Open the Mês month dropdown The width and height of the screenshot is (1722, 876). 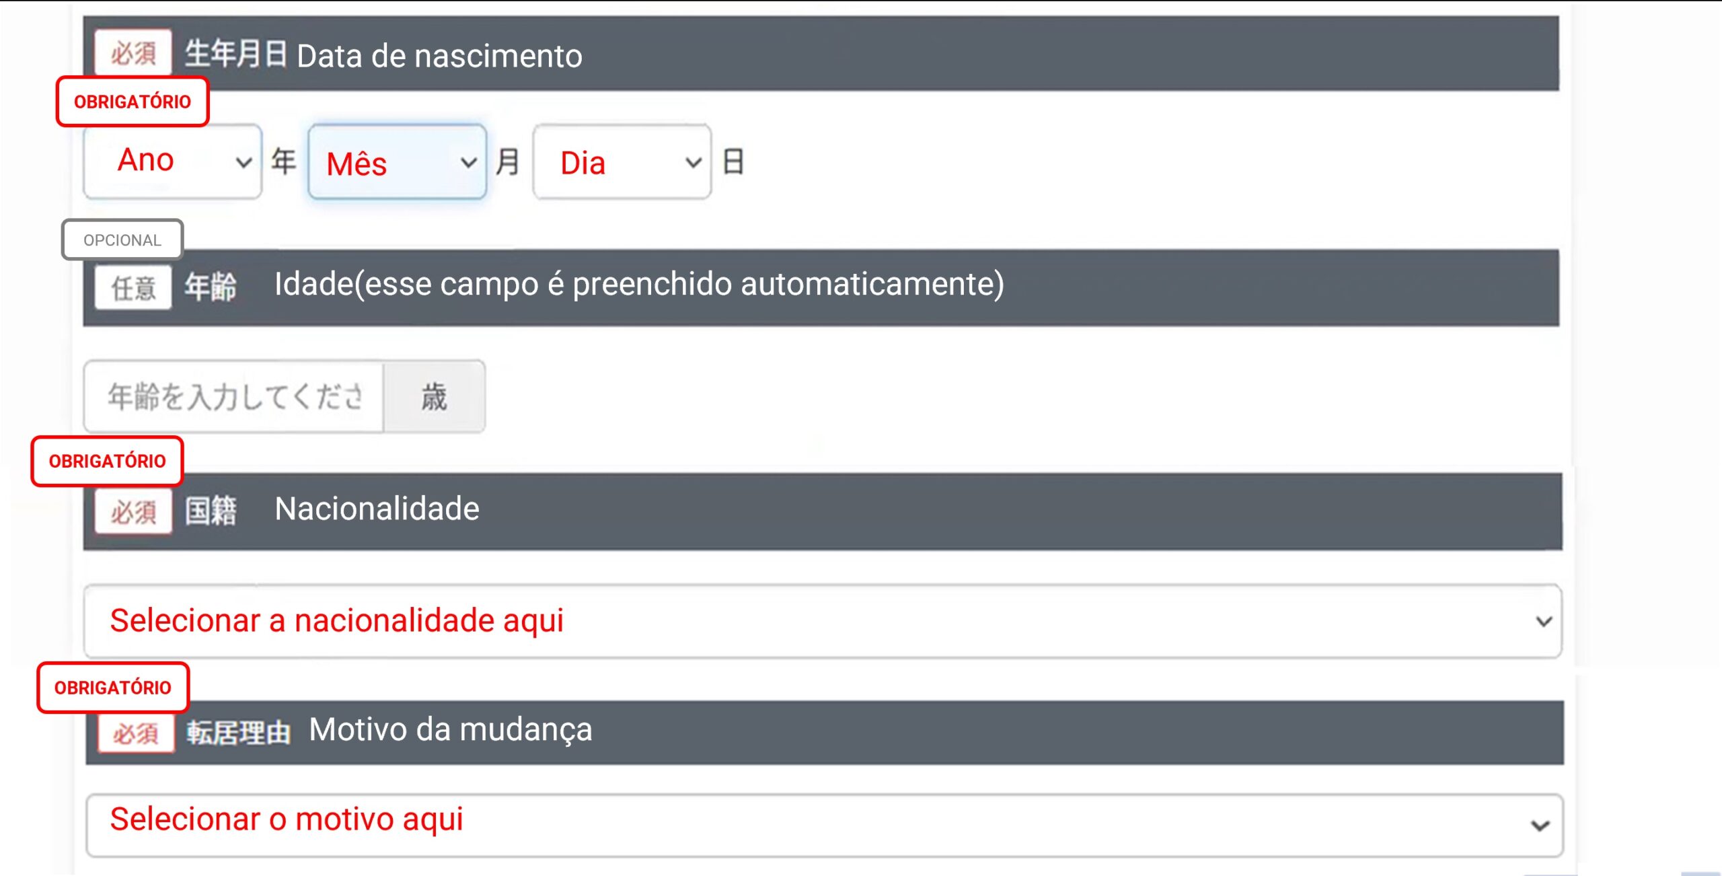(397, 162)
